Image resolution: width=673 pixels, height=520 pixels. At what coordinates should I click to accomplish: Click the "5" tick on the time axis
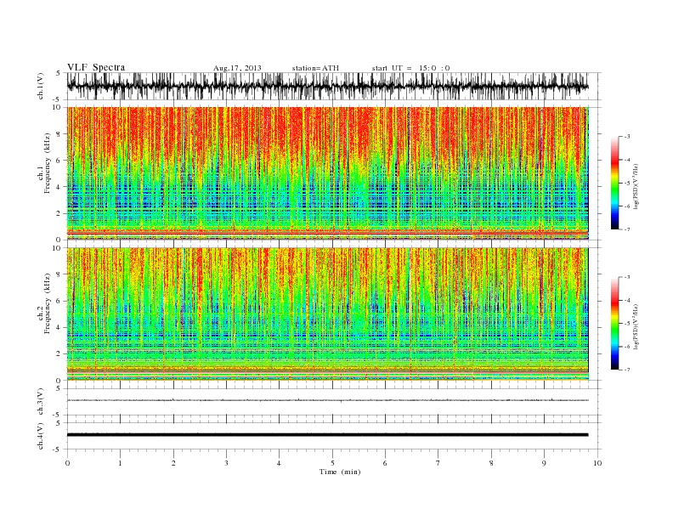pos(332,463)
